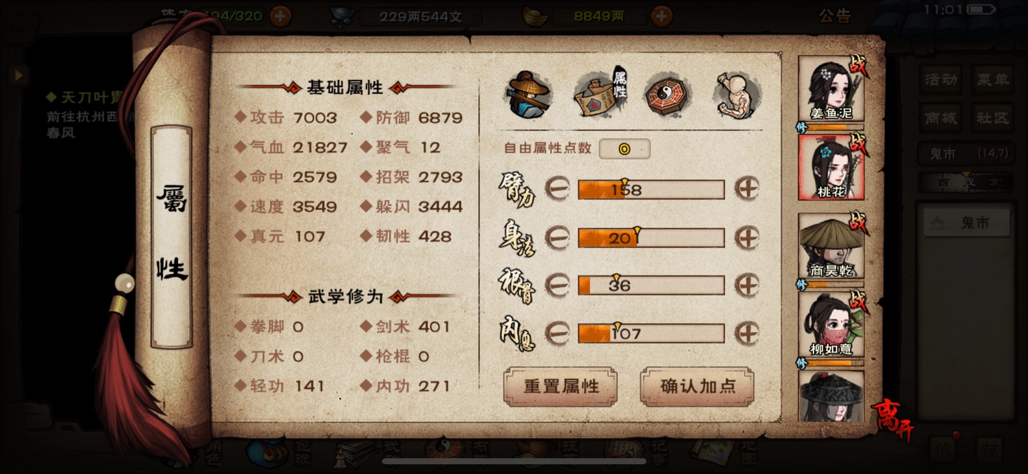Select character 桃花 portrait
This screenshot has width=1028, height=474.
[x=831, y=167]
